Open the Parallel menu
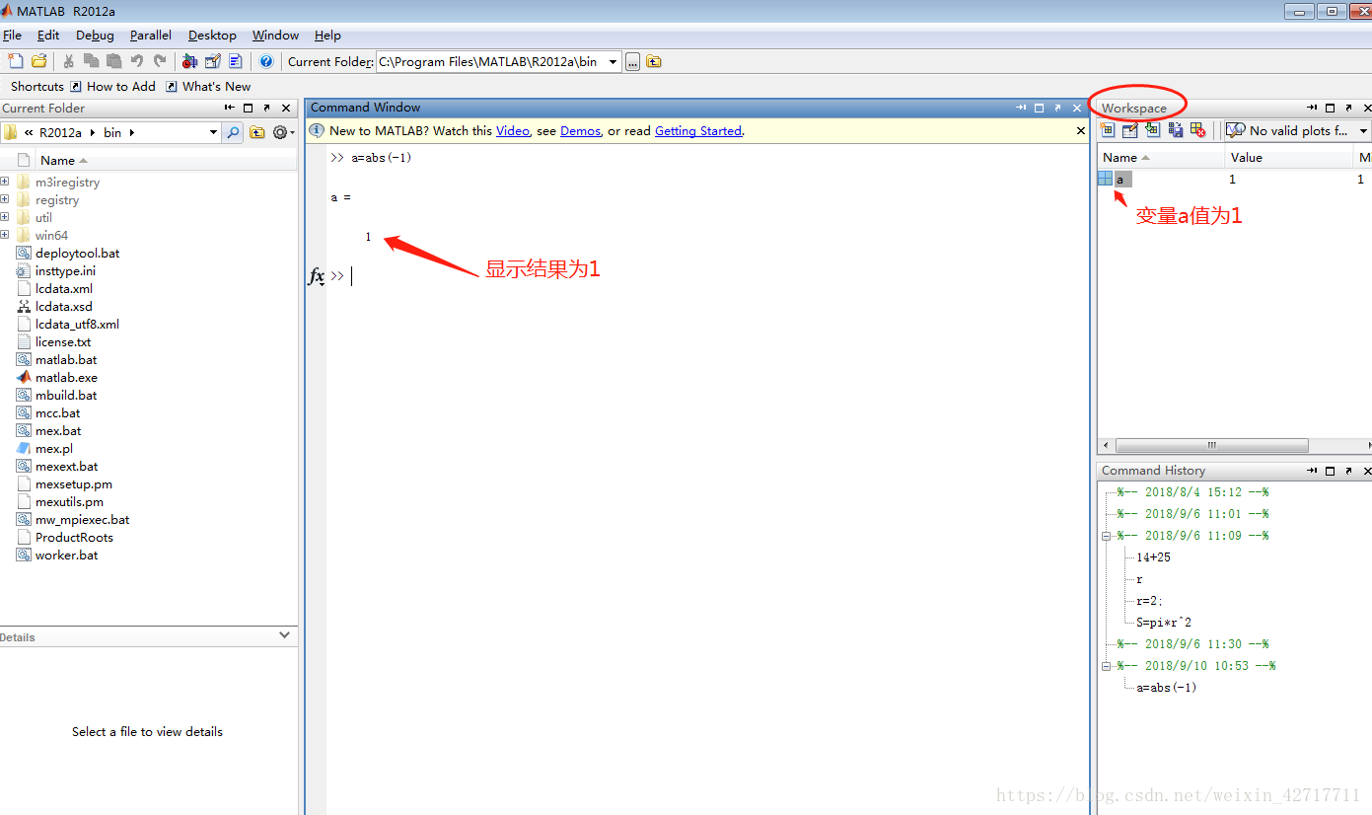Viewport: 1372px width, 815px height. [x=151, y=35]
